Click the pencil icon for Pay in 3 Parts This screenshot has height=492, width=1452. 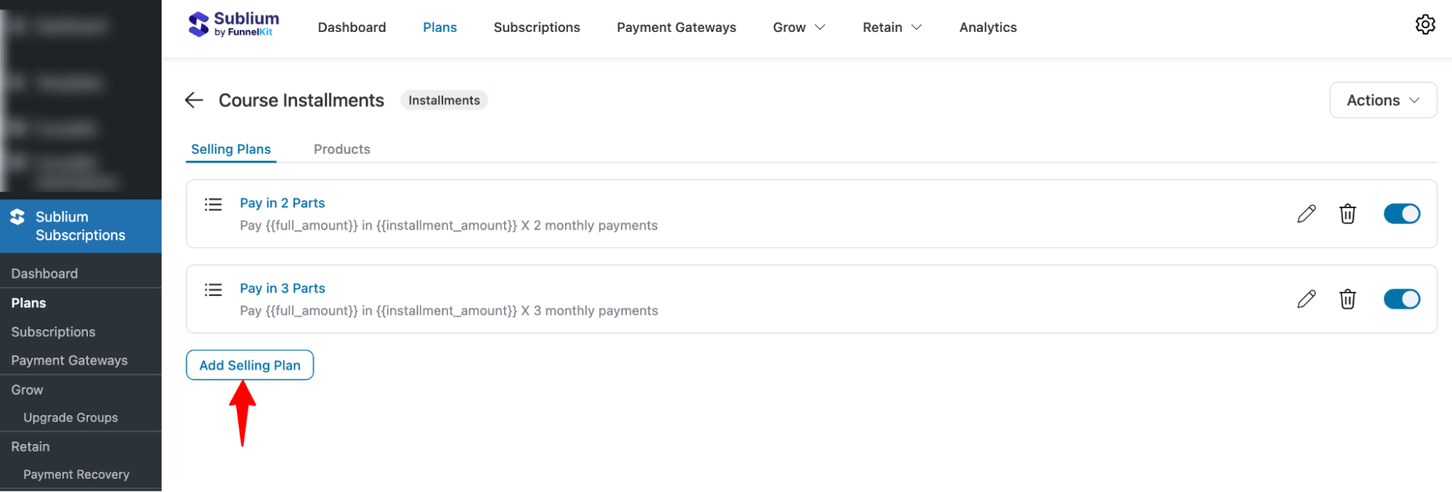click(1305, 299)
